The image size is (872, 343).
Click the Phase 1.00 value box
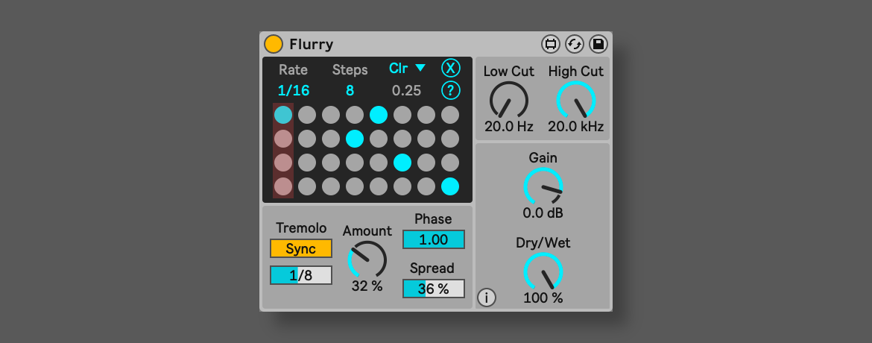pyautogui.click(x=434, y=239)
